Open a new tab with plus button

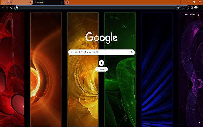[67, 3]
